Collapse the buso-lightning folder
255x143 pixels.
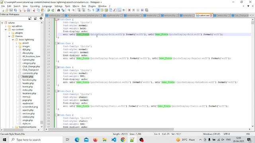tap(13, 40)
